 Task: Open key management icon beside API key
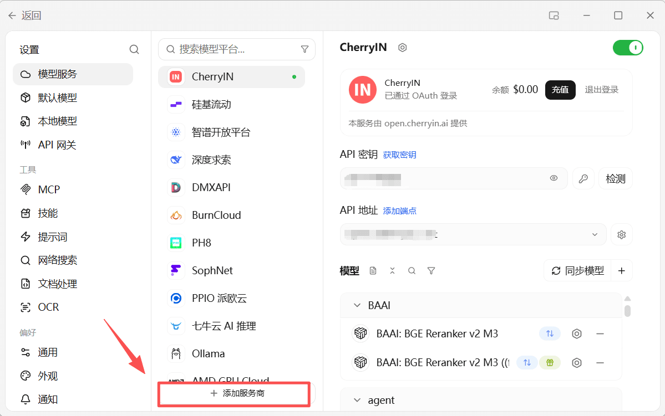click(583, 178)
